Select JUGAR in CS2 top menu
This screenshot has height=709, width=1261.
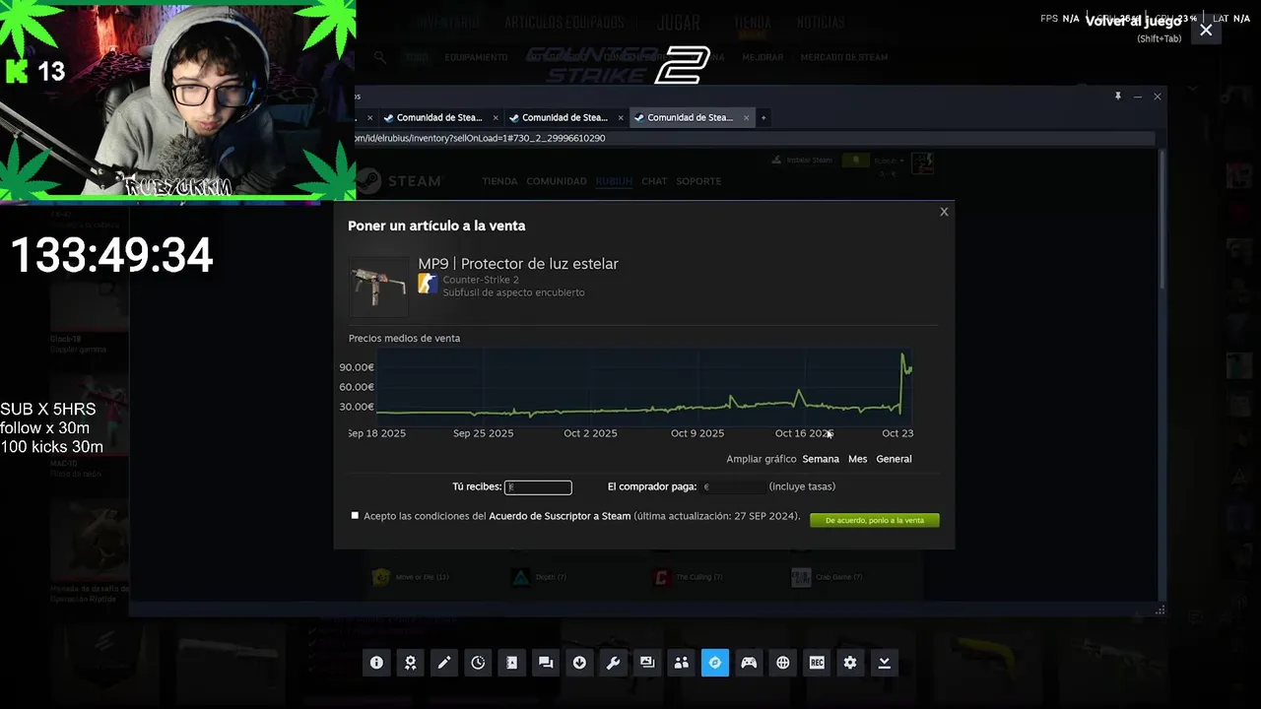click(x=678, y=23)
